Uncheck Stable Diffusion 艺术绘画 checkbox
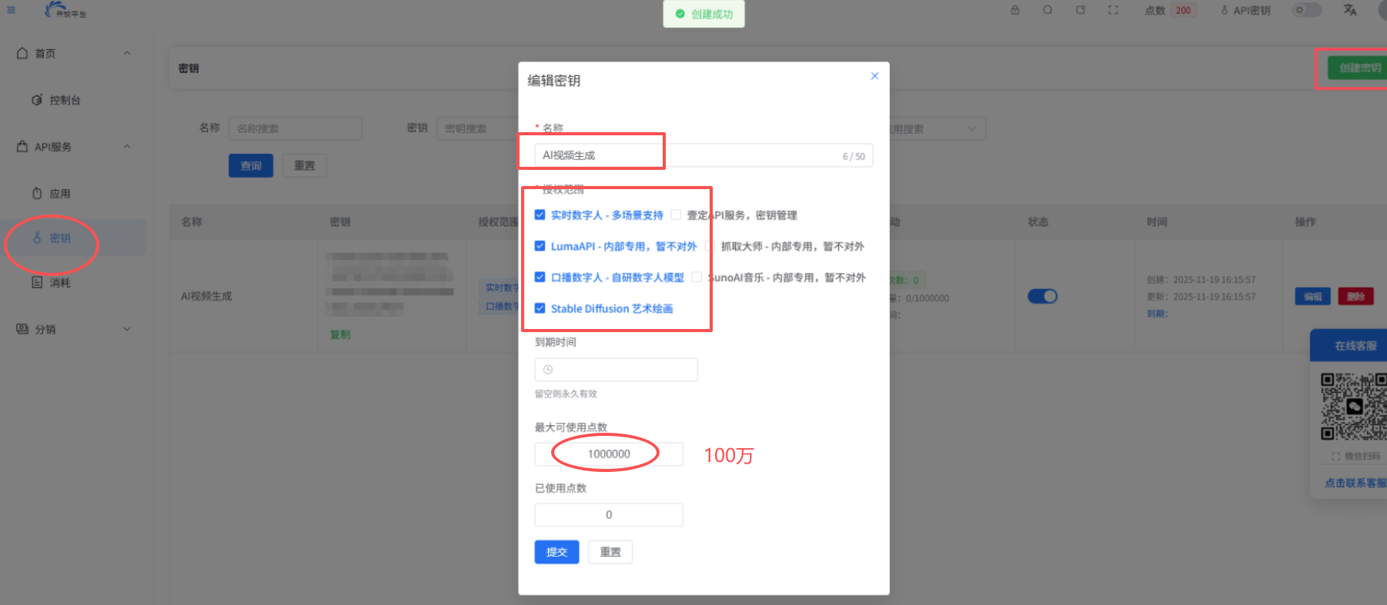This screenshot has height=605, width=1387. [x=540, y=308]
